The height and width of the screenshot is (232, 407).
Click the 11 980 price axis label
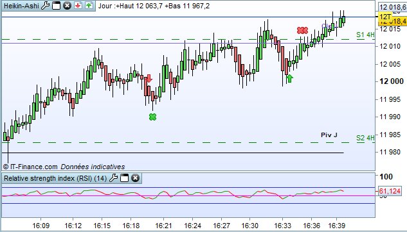pyautogui.click(x=390, y=152)
